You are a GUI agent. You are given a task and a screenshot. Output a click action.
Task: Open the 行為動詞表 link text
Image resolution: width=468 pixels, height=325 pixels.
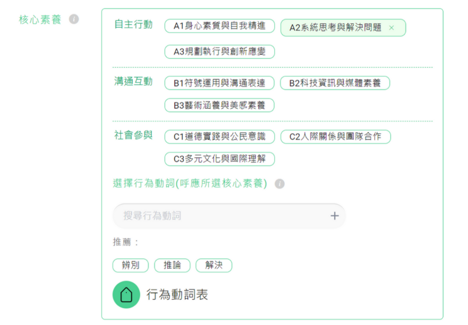coord(177,294)
